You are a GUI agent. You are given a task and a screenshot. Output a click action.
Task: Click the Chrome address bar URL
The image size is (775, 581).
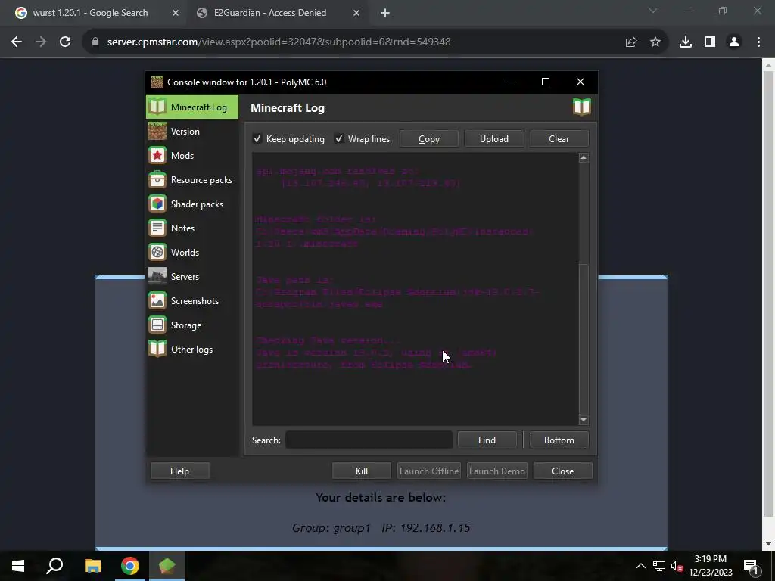(279, 42)
